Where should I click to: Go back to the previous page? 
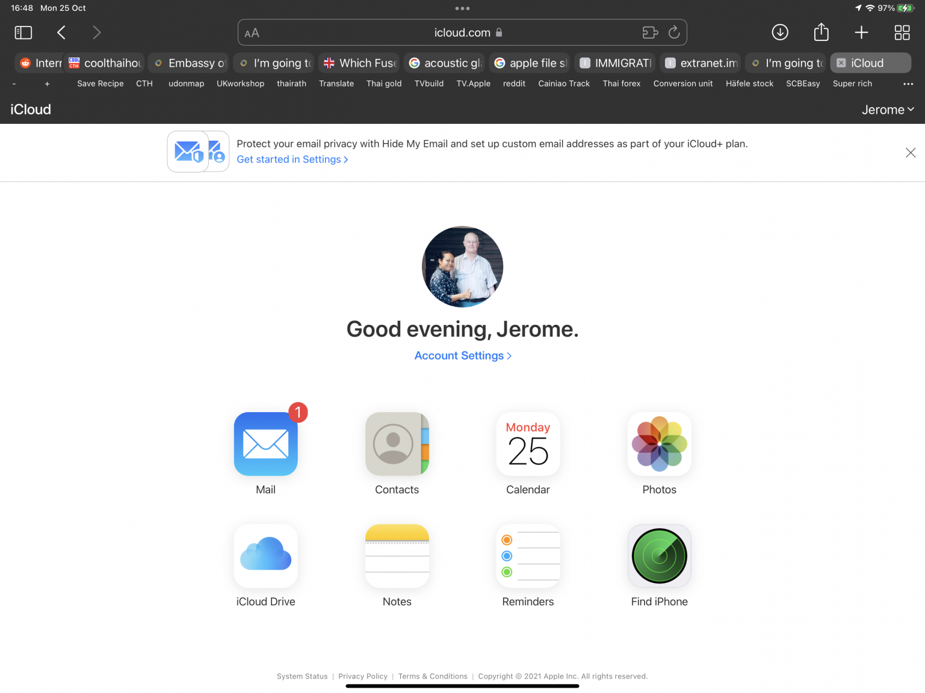coord(61,32)
